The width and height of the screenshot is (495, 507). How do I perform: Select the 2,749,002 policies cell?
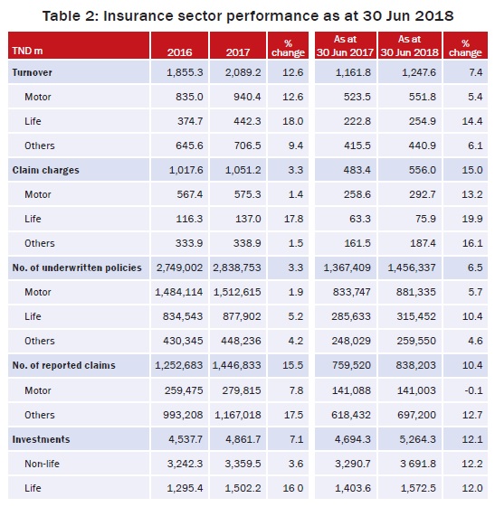coord(179,268)
